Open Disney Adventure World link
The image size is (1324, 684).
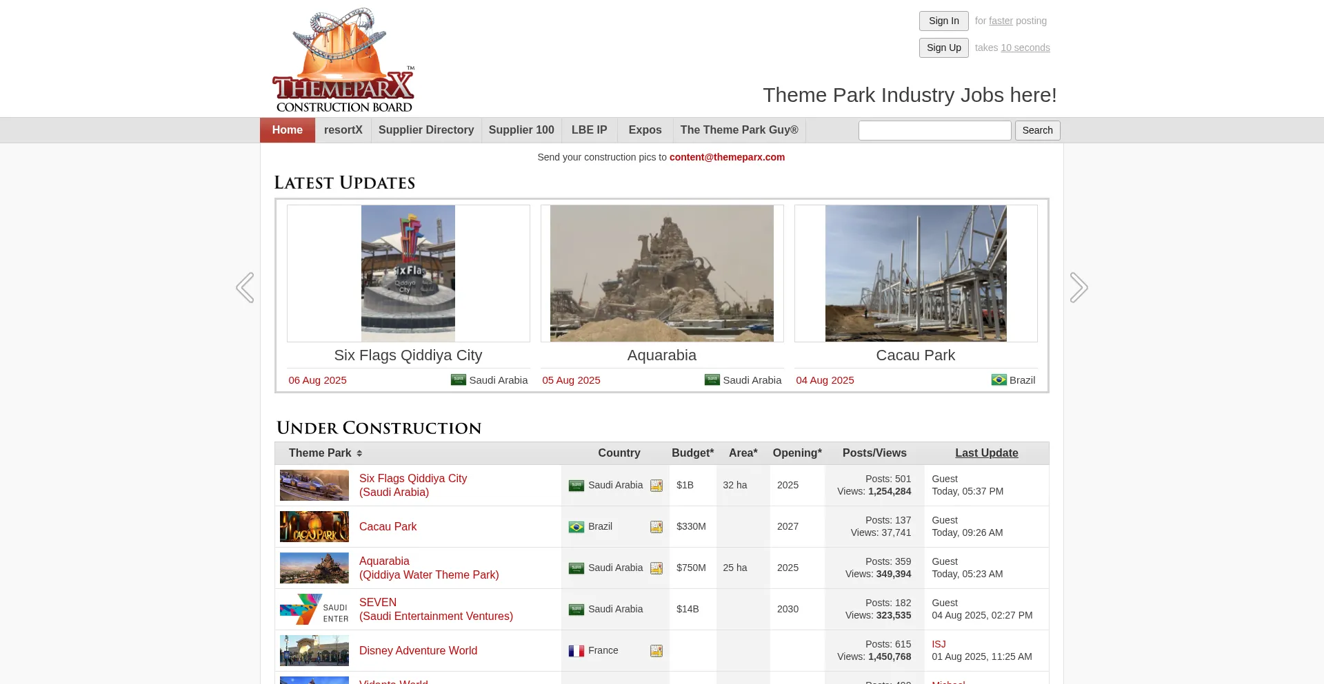click(418, 650)
